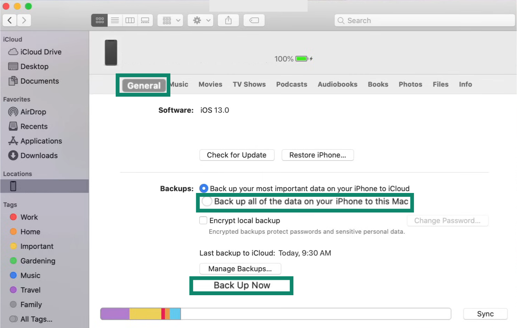Switch to list view in the toolbar

(x=115, y=20)
